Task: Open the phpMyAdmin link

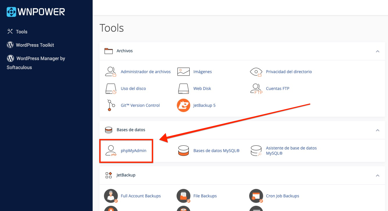Action: click(x=134, y=151)
